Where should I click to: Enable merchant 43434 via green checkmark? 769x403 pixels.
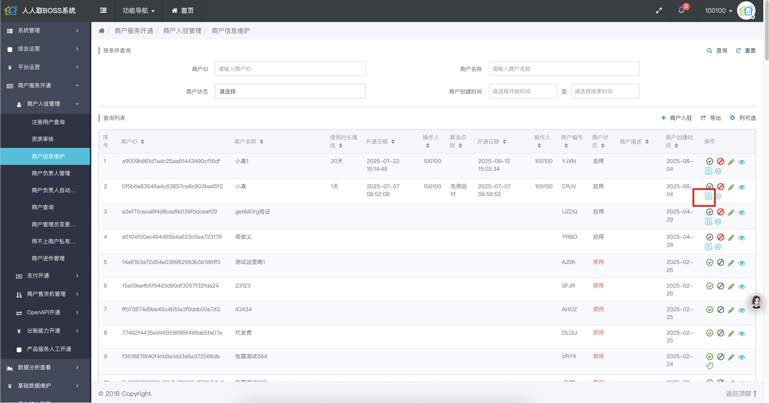click(x=710, y=310)
